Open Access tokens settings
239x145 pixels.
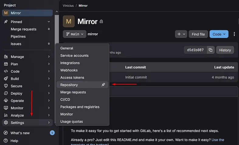click(82, 77)
